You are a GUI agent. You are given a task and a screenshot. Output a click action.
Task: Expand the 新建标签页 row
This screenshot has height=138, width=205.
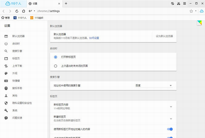point(113,119)
